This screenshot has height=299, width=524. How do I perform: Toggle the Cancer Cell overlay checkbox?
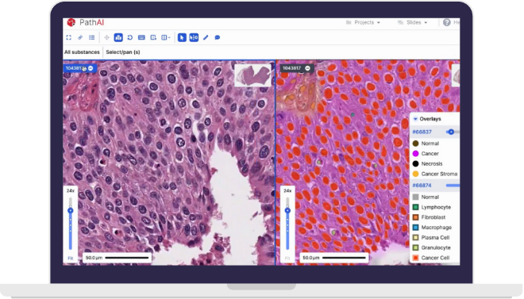coord(415,258)
